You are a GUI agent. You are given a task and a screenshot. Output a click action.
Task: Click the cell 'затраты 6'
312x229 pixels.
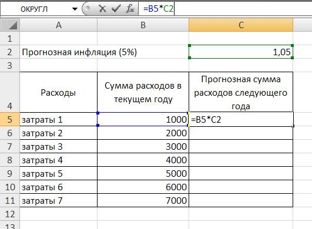click(x=59, y=187)
